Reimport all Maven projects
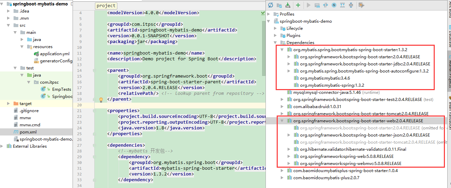This screenshot has width=451, height=188. [271, 5]
